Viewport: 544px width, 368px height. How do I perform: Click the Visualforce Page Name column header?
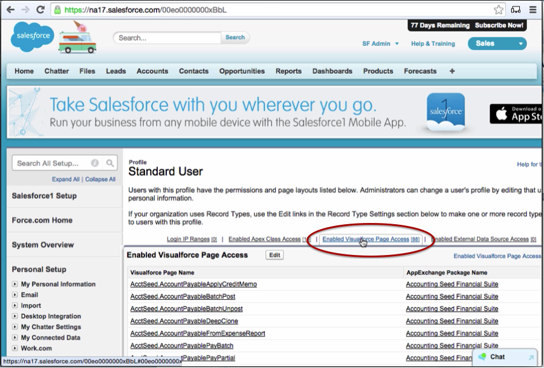162,273
